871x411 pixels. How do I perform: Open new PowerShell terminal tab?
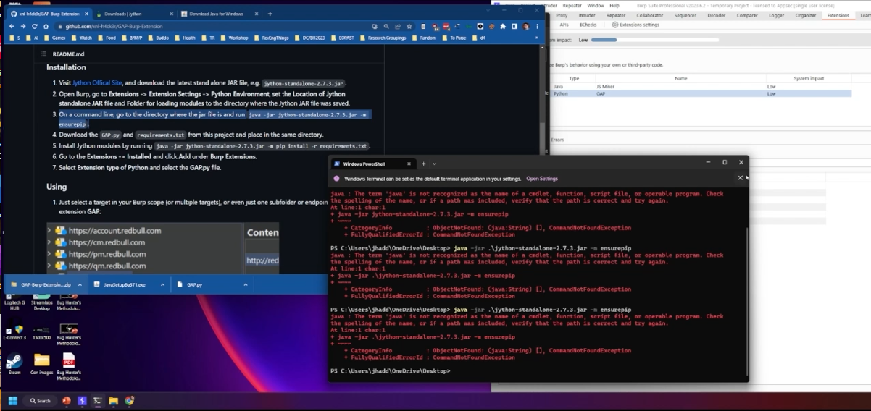pos(424,164)
